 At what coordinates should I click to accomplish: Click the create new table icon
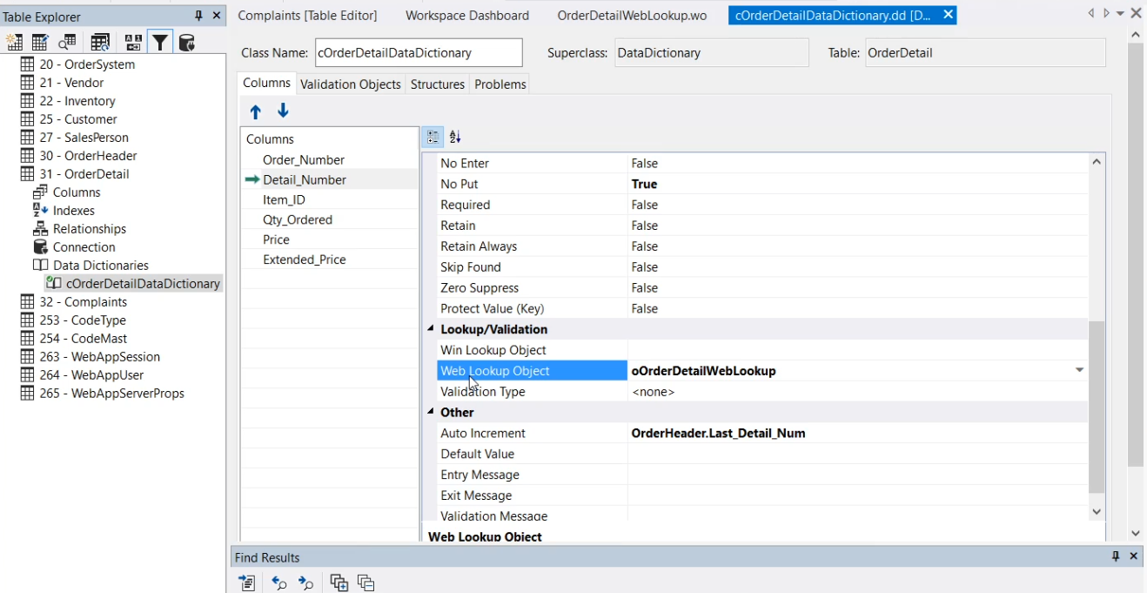coord(15,43)
